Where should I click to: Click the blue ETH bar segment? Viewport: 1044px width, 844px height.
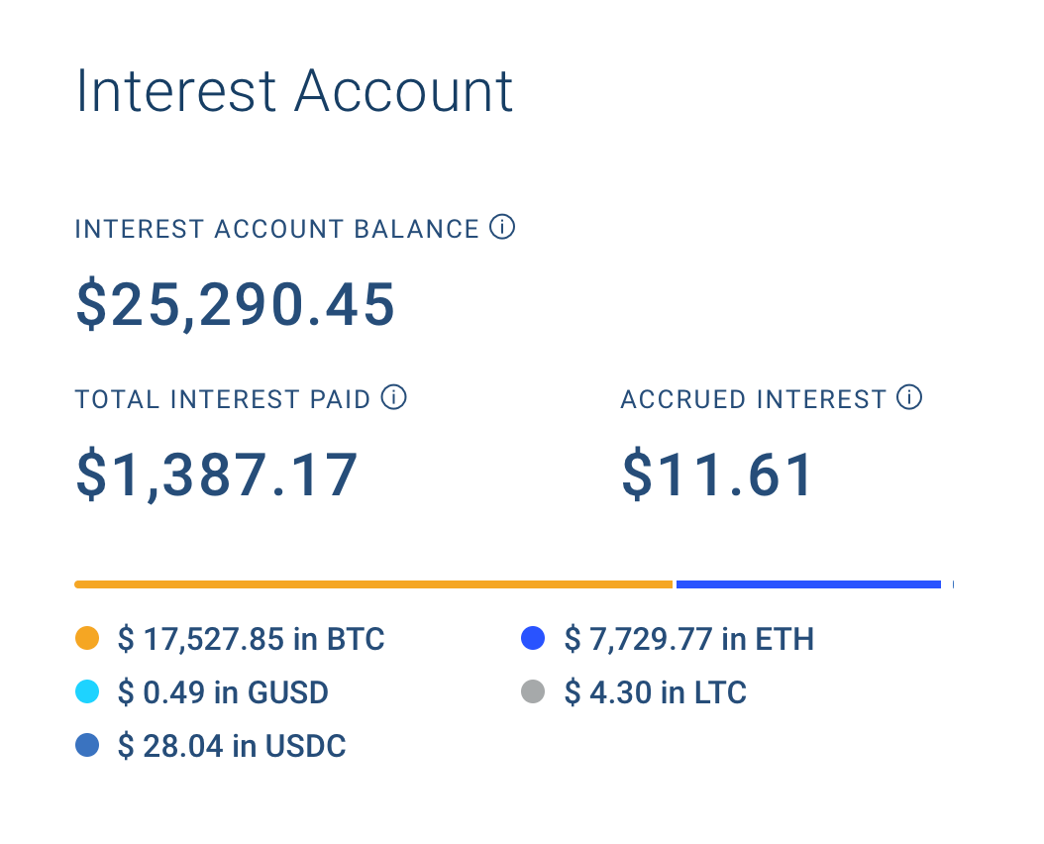(808, 584)
